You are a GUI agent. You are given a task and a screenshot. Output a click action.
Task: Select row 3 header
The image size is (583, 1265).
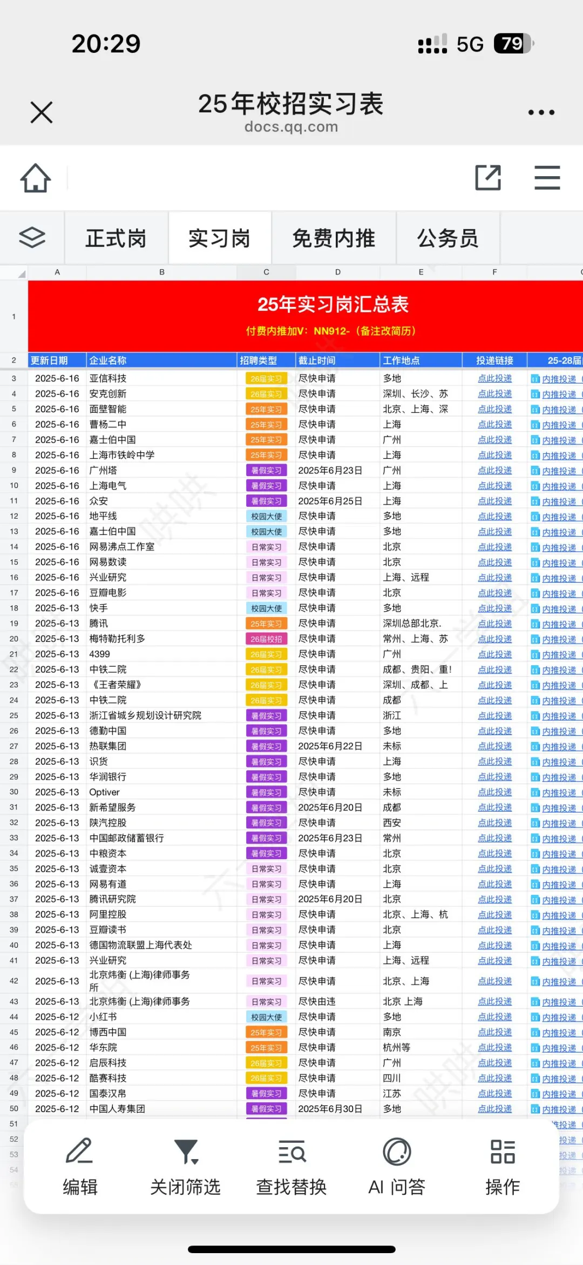[x=14, y=378]
